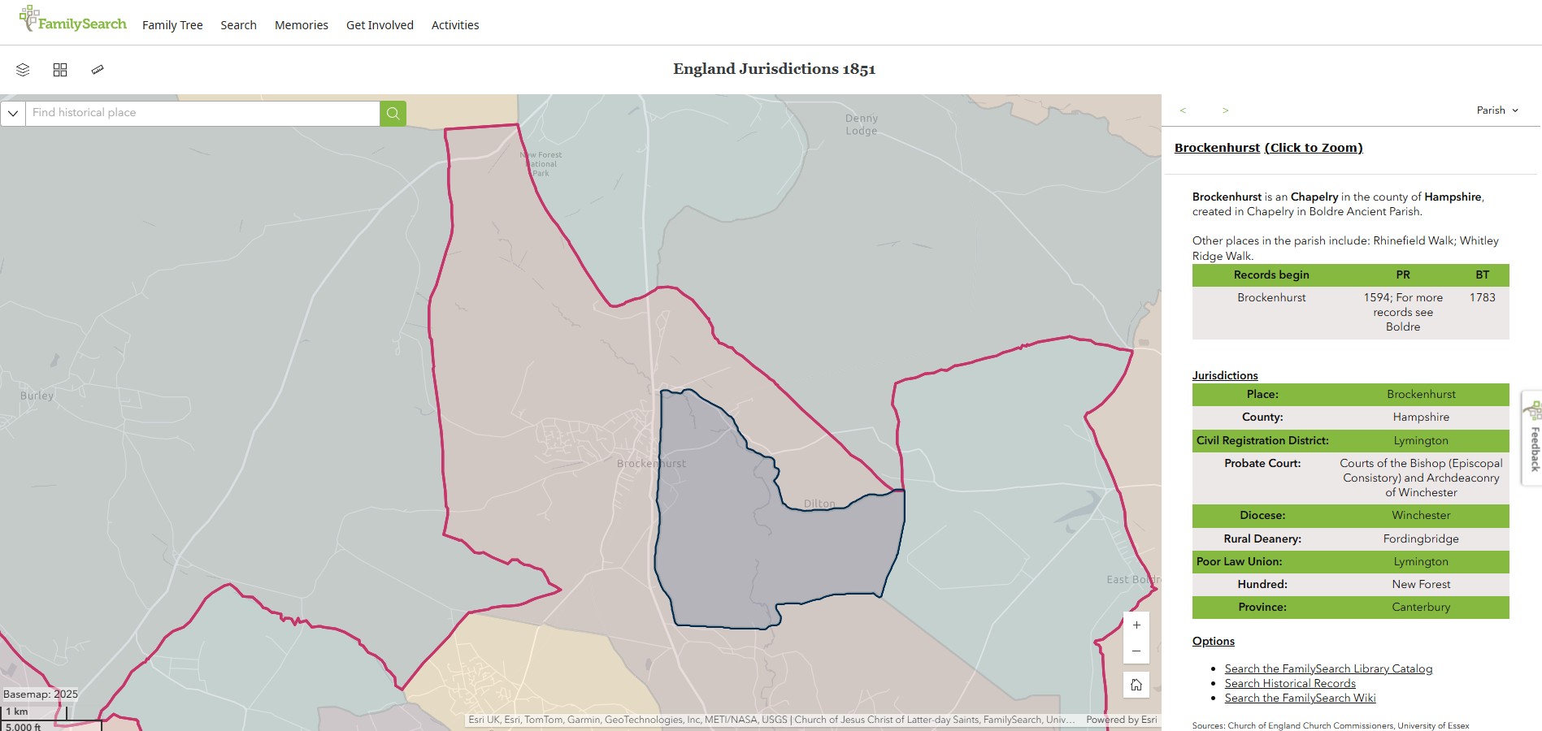1542x731 pixels.
Task: Open the Parish jurisdiction level dropdown
Action: click(x=1497, y=110)
